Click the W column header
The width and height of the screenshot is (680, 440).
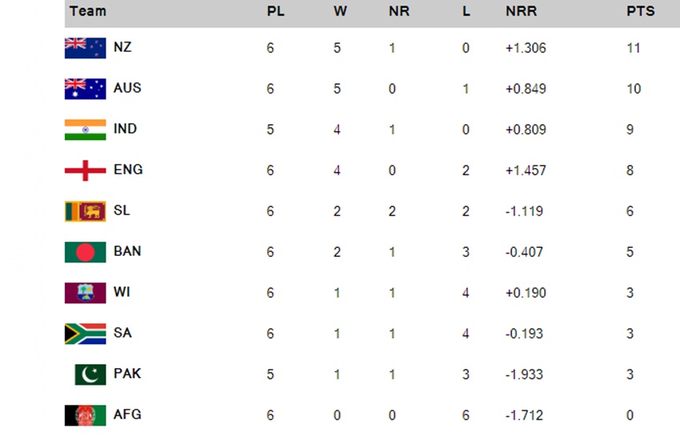click(340, 11)
